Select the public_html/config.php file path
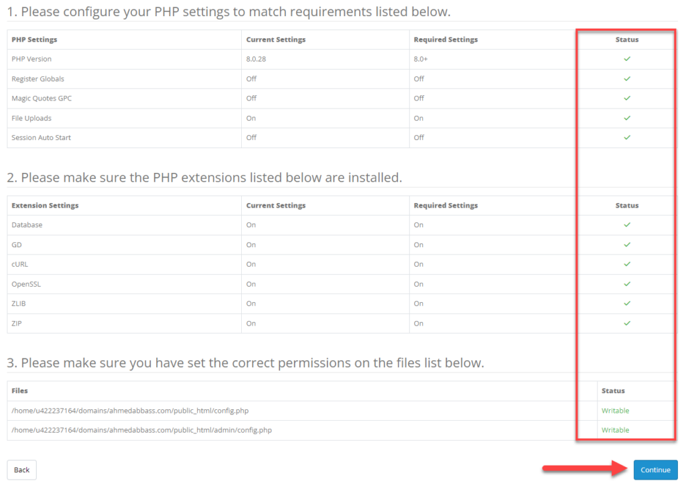The image size is (686, 481). [130, 411]
